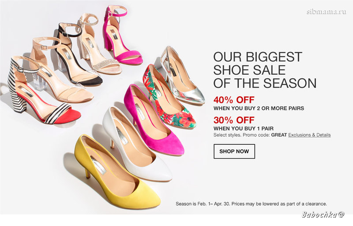This screenshot has width=353, height=226.
Task: Select the fuchsia block heel sandal
Action: (120, 36)
